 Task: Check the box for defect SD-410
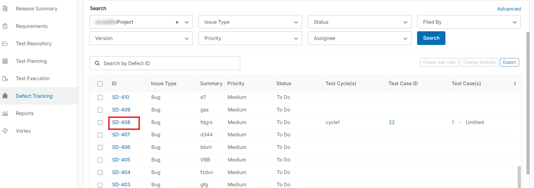point(100,97)
